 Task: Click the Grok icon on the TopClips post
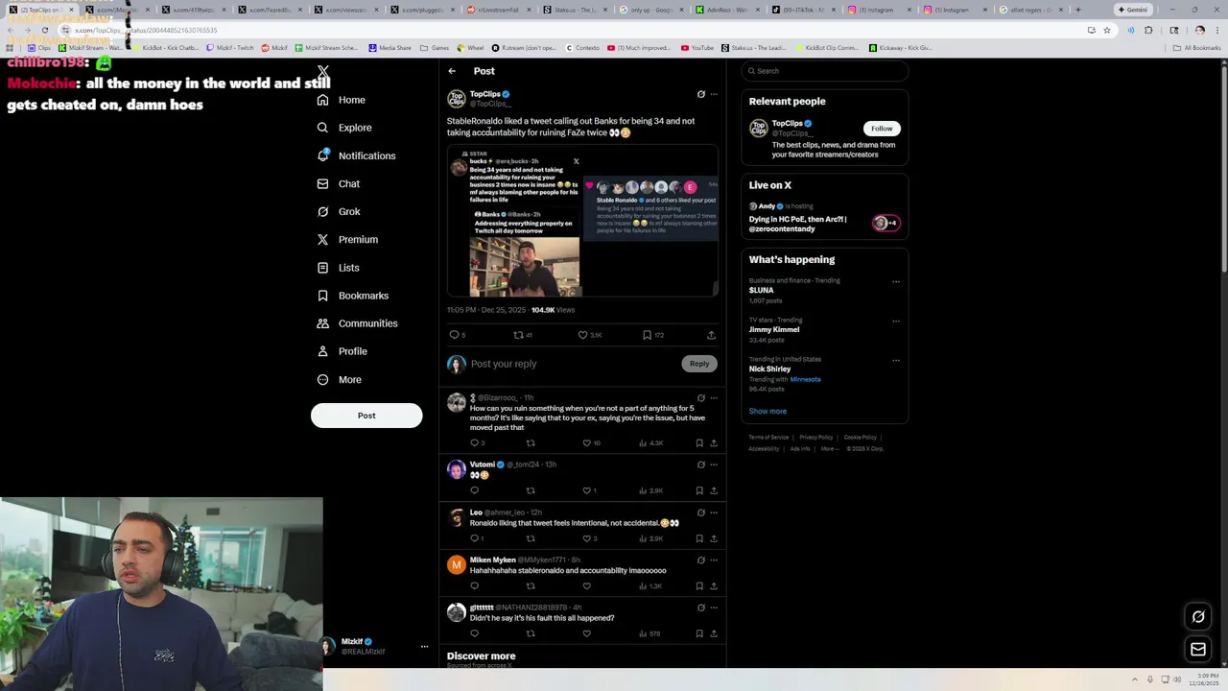tap(700, 94)
